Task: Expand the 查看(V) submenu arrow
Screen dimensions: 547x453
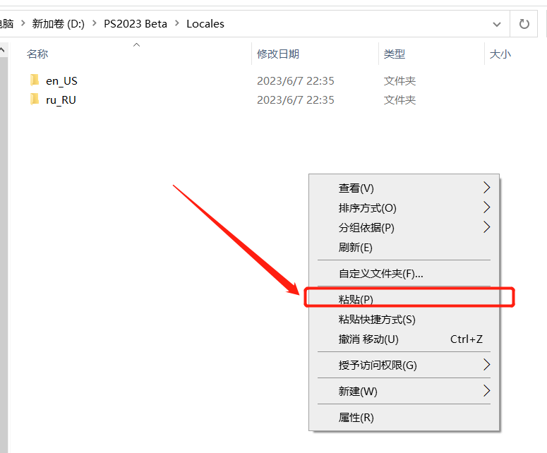Action: (x=486, y=188)
